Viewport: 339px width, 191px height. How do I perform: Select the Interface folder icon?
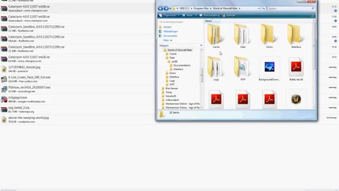(x=296, y=34)
